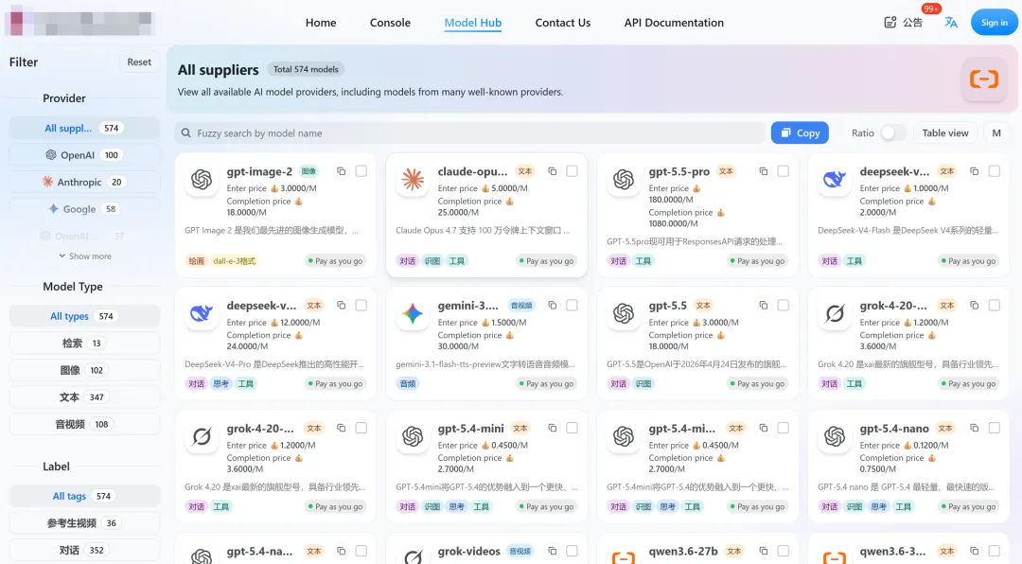Open the language translation icon

951,22
